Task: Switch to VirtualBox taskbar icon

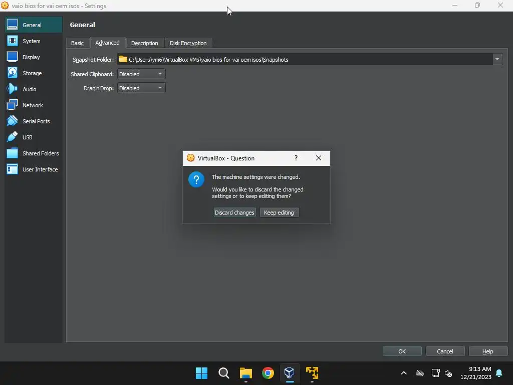Action: (290, 373)
